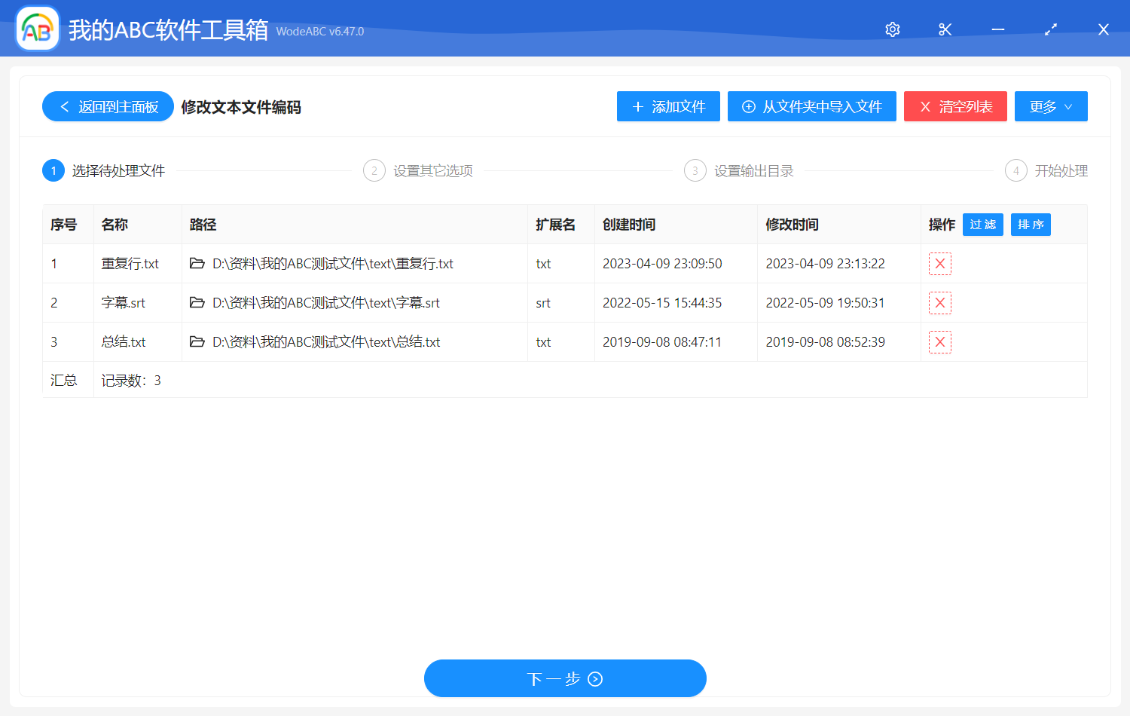
Task: Expand the 更多 dropdown menu
Action: tap(1051, 106)
